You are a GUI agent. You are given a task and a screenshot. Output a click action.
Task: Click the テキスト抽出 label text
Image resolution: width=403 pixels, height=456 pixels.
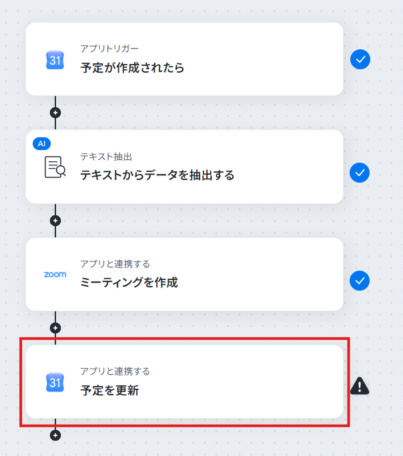pos(106,157)
